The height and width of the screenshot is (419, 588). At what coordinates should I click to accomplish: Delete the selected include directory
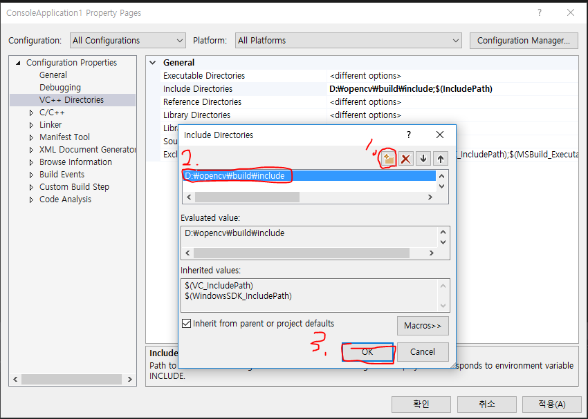coord(406,158)
